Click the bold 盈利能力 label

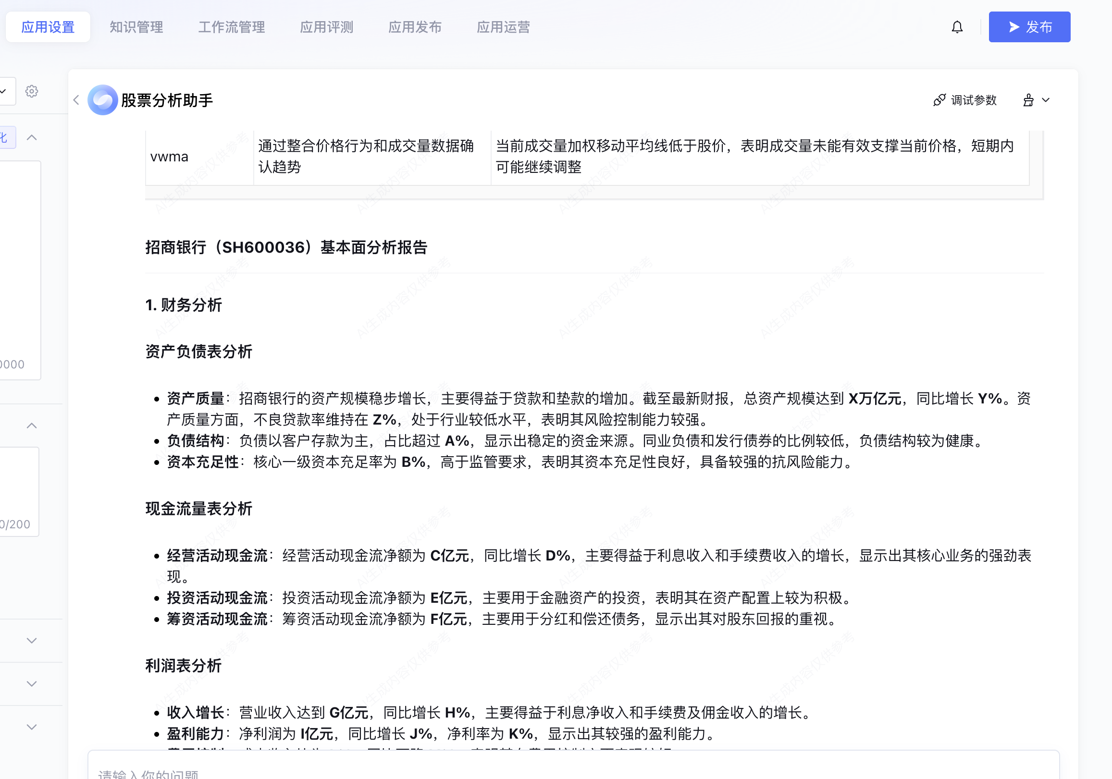point(196,734)
